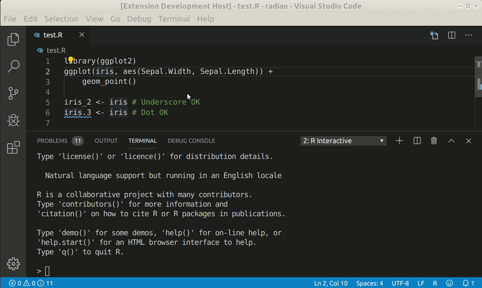Open the editor More Actions ellipsis
Screen dimensions: 482x288
468,35
